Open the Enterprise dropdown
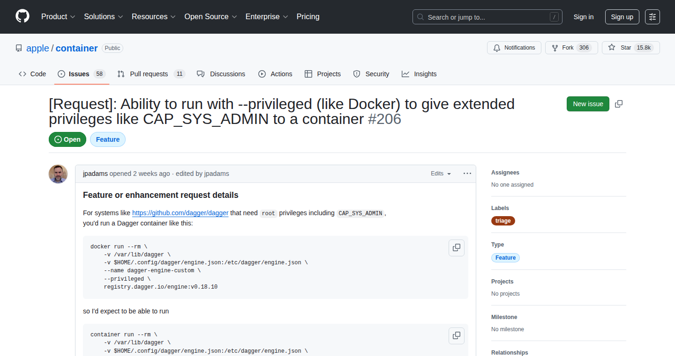This screenshot has height=356, width=675. [267, 16]
